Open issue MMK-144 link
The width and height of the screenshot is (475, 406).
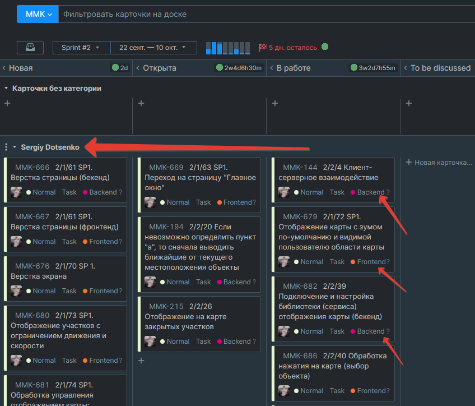[300, 167]
